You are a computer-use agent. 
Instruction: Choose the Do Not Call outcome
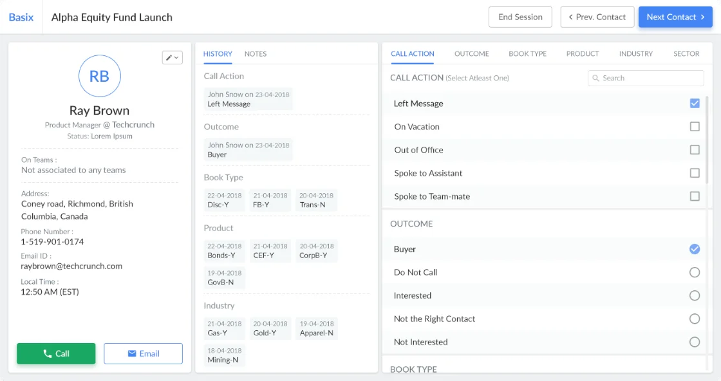(x=695, y=272)
